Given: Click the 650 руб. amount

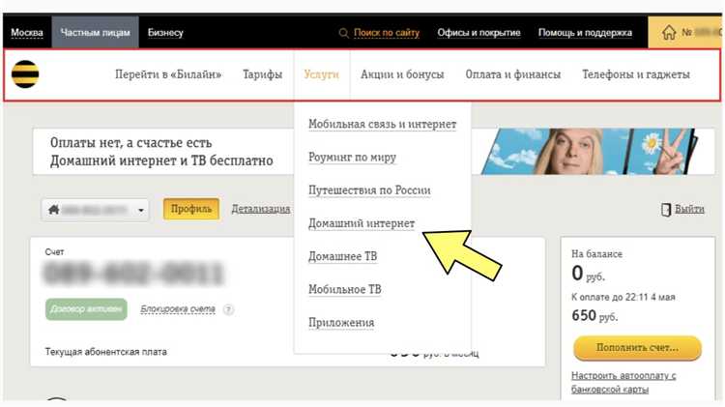Looking at the screenshot, I should (x=594, y=316).
